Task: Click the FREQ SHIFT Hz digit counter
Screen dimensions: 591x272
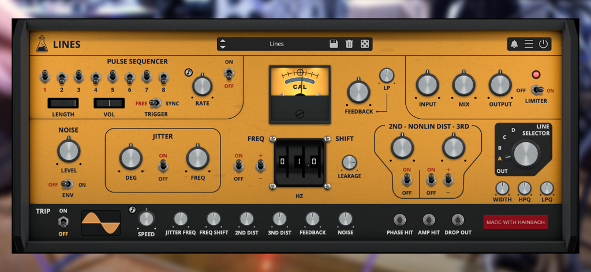Action: (300, 162)
